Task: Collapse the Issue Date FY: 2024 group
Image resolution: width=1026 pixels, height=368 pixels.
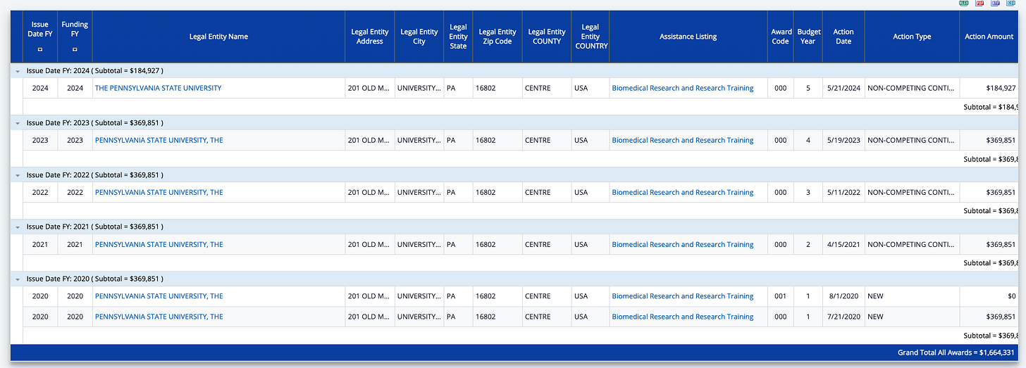Action: (17, 71)
